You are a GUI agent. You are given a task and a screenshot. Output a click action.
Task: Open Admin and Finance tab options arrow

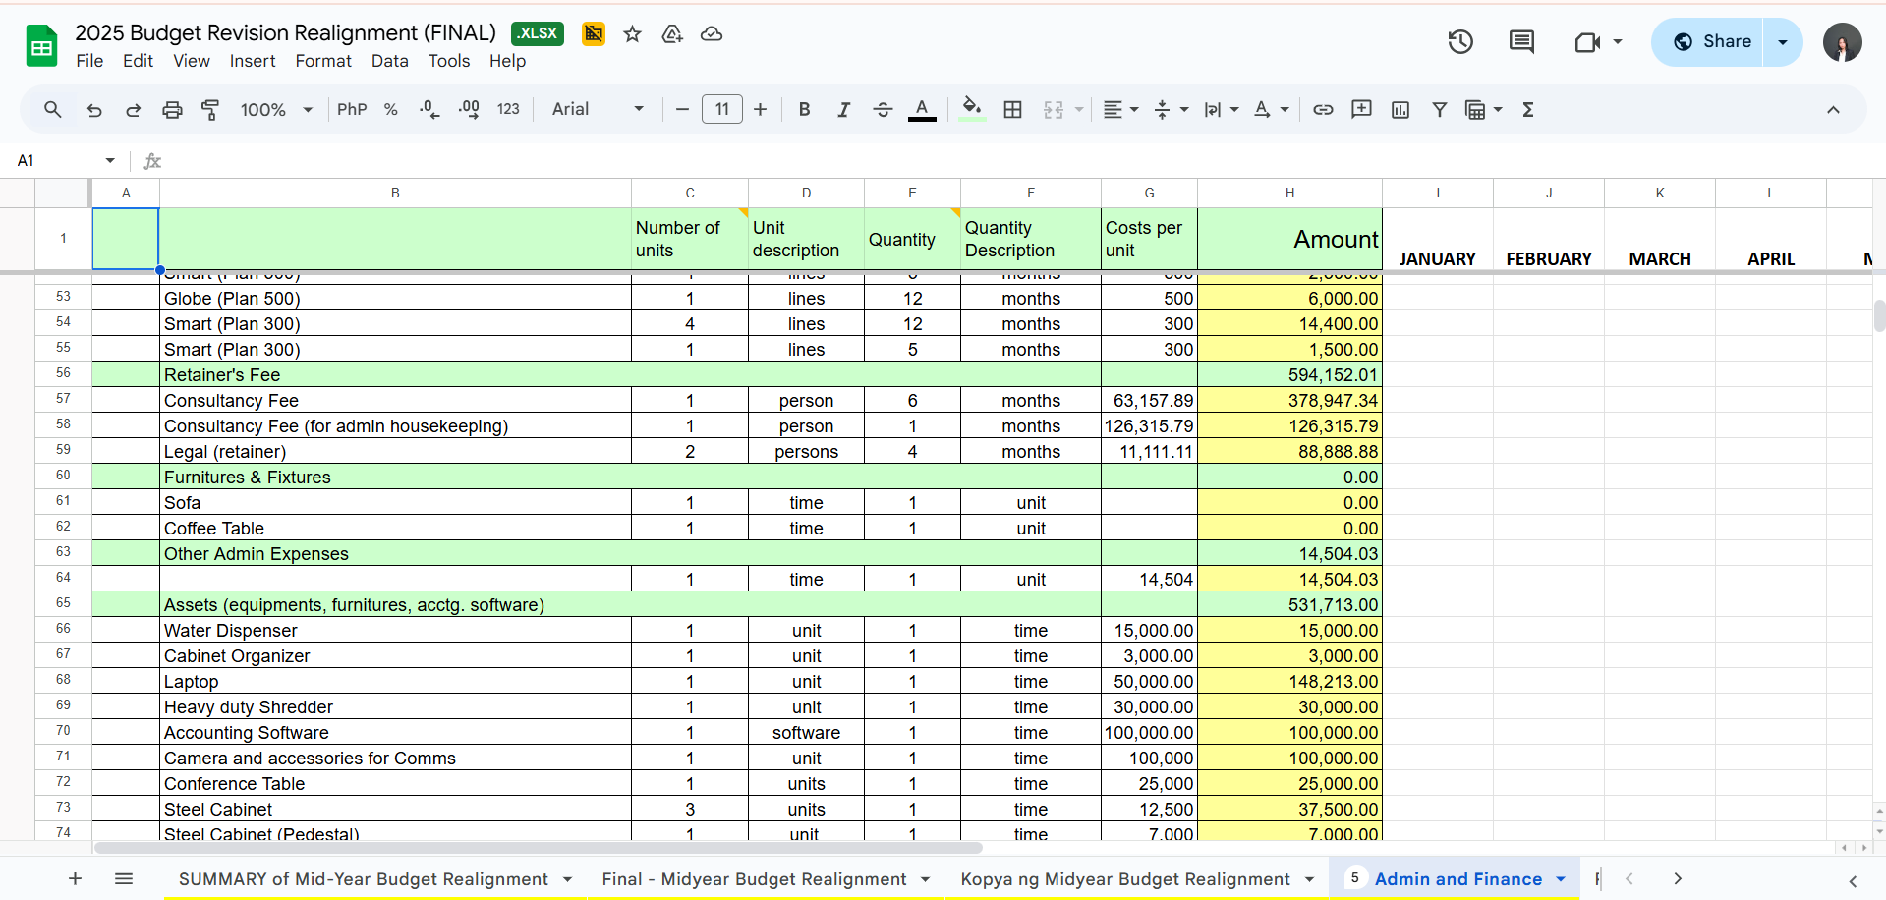[x=1561, y=879]
